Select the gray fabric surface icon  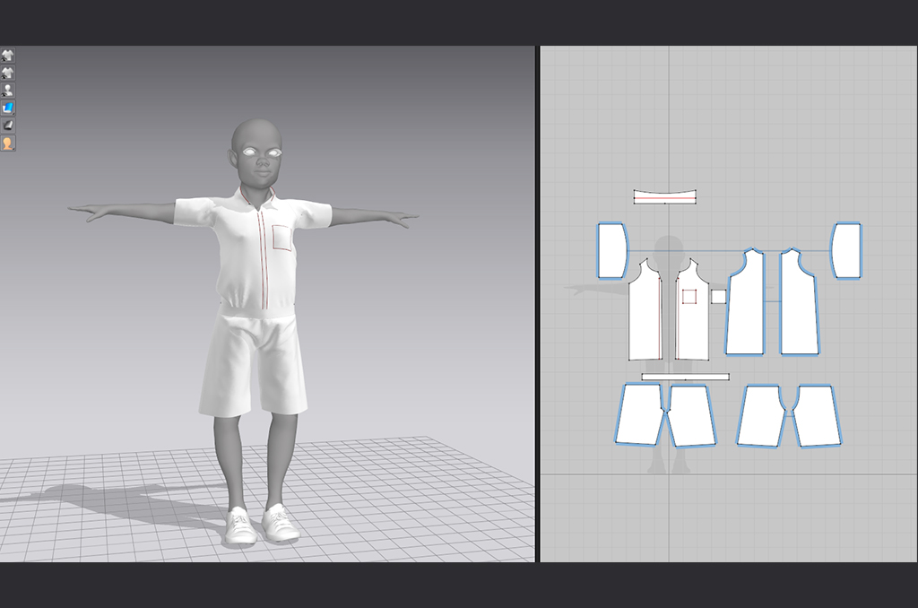coord(8,126)
